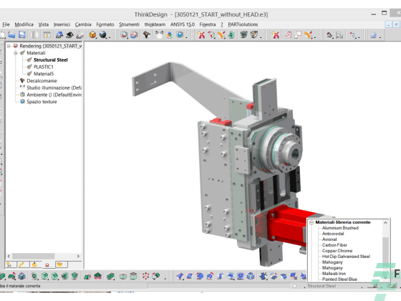The width and height of the screenshot is (401, 301).
Task: Switch to the first tab below the tree panel
Action: click(x=10, y=264)
